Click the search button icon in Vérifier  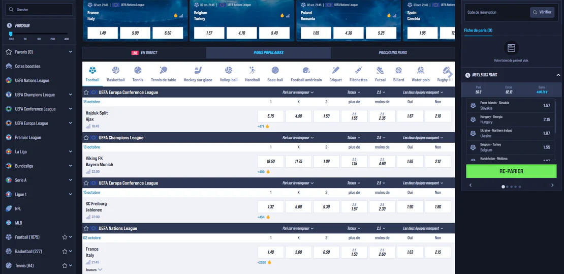[535, 12]
